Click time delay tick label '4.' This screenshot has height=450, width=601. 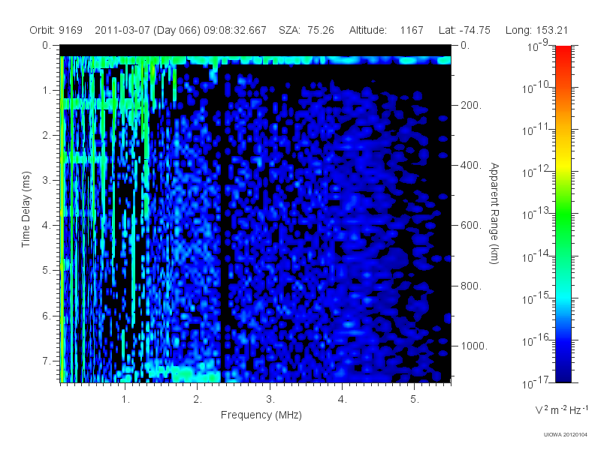tap(47, 226)
